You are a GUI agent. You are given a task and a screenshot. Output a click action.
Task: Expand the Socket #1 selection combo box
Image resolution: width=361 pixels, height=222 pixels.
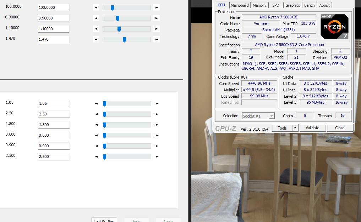pos(272,116)
